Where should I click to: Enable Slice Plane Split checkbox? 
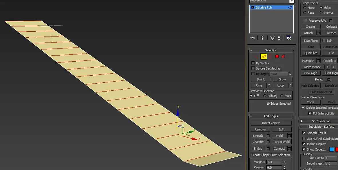pos(324,40)
